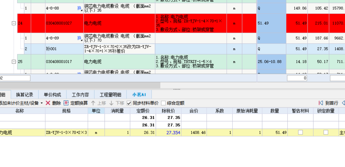Click the 上移 move-up arrow
This screenshot has width=345, height=167.
pos(93,103)
